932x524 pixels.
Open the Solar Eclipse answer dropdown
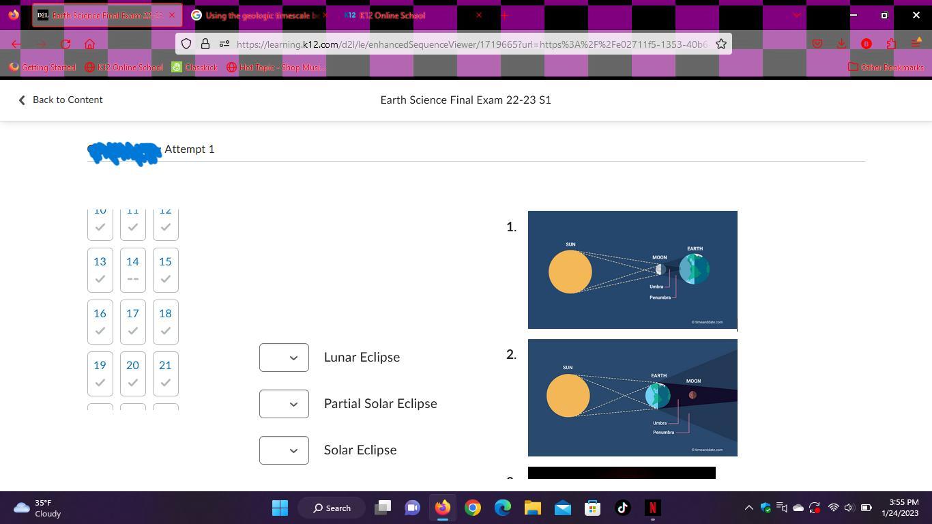(284, 450)
